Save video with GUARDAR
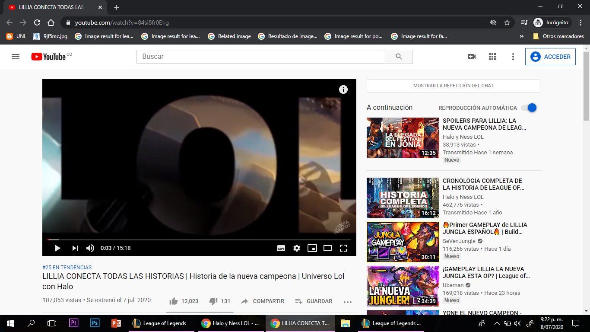This screenshot has height=332, width=590. (x=314, y=301)
